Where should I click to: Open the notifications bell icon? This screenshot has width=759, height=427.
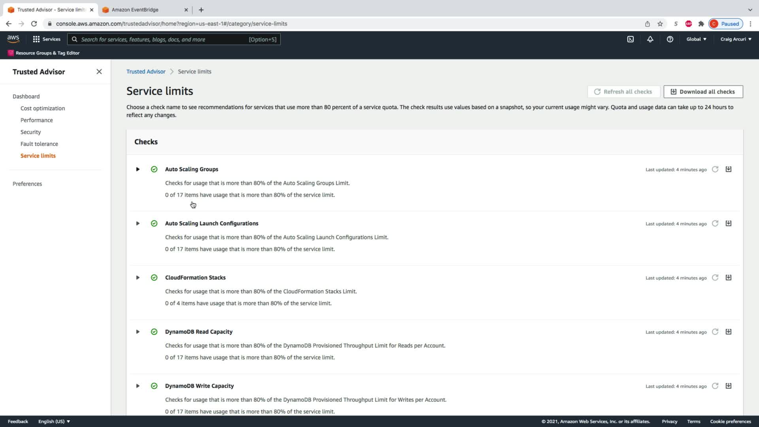pos(650,39)
